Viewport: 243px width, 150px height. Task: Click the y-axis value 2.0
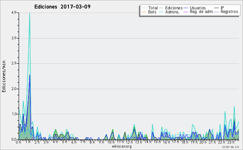[x=14, y=89]
